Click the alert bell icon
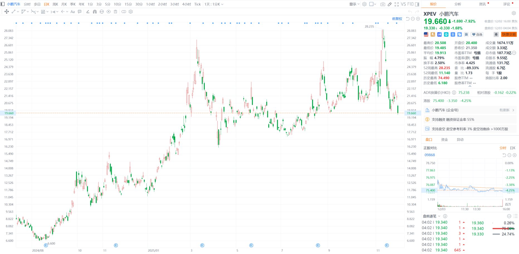 [496, 35]
